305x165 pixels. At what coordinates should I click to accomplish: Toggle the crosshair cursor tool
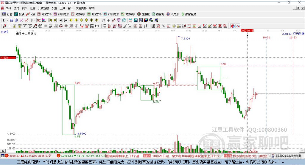tap(108, 20)
